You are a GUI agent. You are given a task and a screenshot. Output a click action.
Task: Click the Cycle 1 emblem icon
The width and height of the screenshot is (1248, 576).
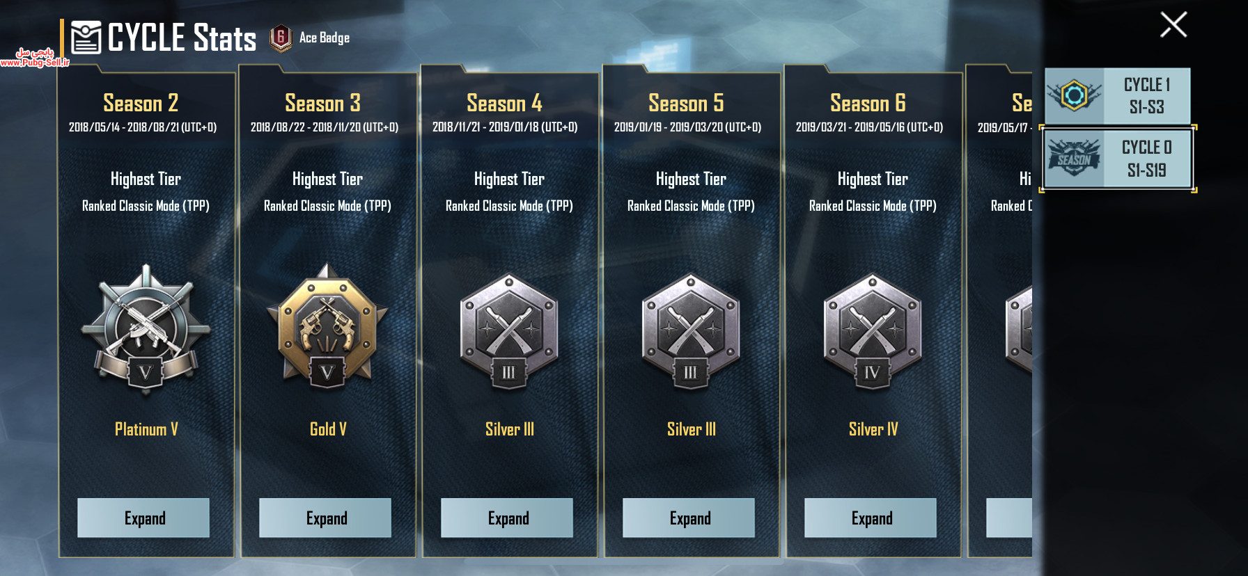(x=1074, y=95)
